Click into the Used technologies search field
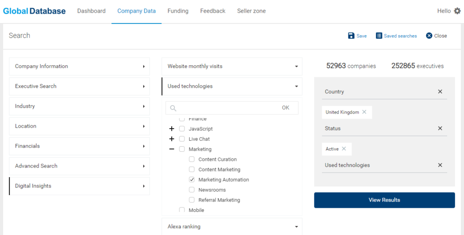Screen dimensions: 464x235 click(x=228, y=108)
